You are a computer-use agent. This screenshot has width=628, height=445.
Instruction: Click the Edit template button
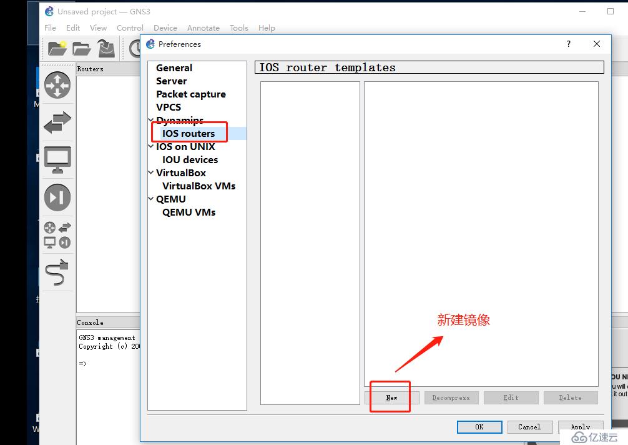(x=511, y=397)
